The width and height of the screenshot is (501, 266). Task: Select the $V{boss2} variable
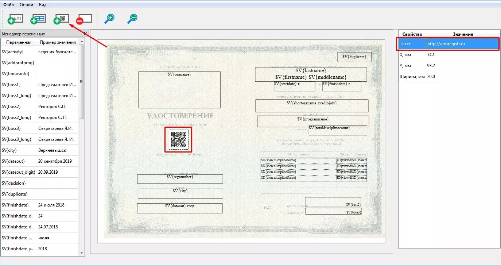coord(19,107)
